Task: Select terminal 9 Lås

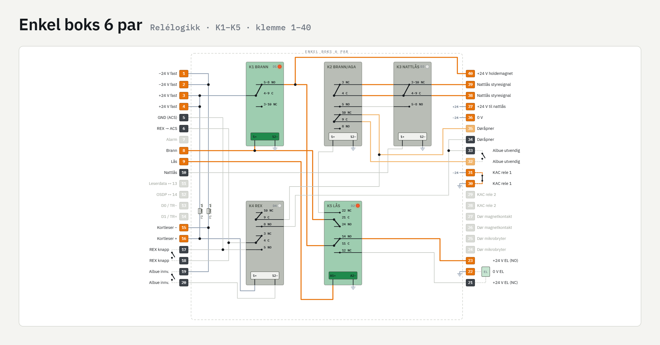Action: coord(184,161)
